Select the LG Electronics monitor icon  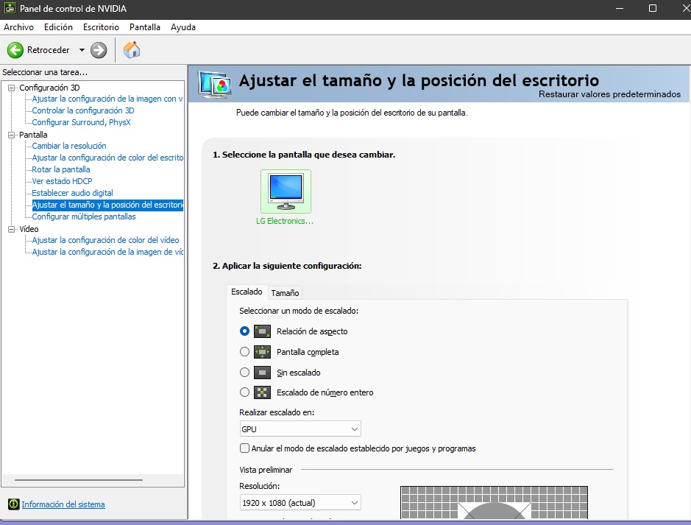click(286, 191)
